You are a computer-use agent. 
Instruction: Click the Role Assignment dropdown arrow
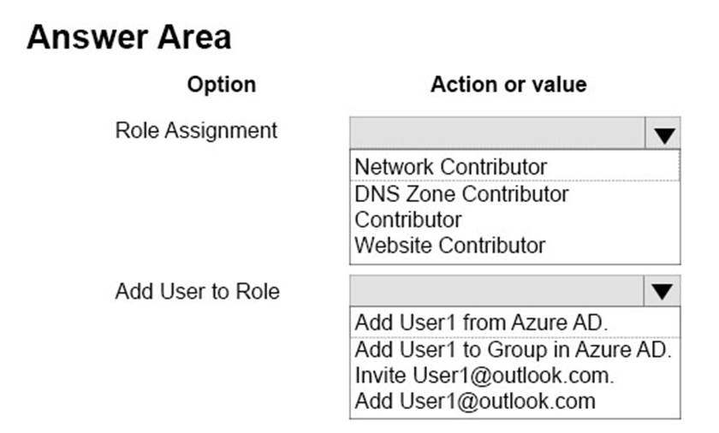[x=664, y=133]
